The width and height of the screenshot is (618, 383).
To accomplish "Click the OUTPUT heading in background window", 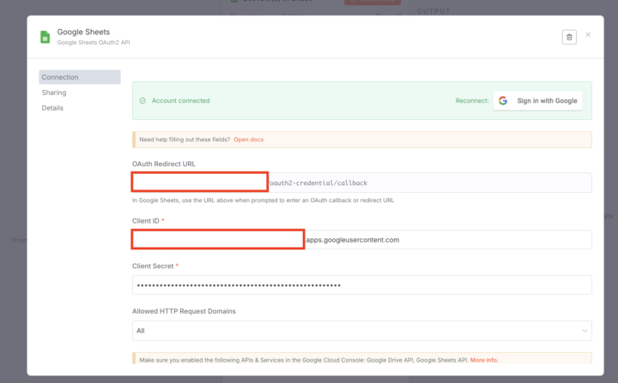I will (x=433, y=11).
